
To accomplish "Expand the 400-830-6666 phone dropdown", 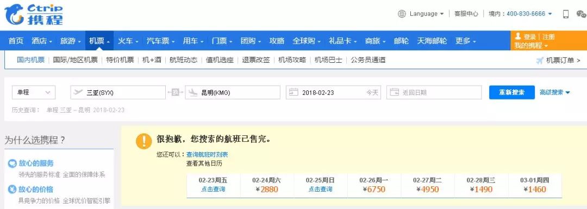I will 529,14.
